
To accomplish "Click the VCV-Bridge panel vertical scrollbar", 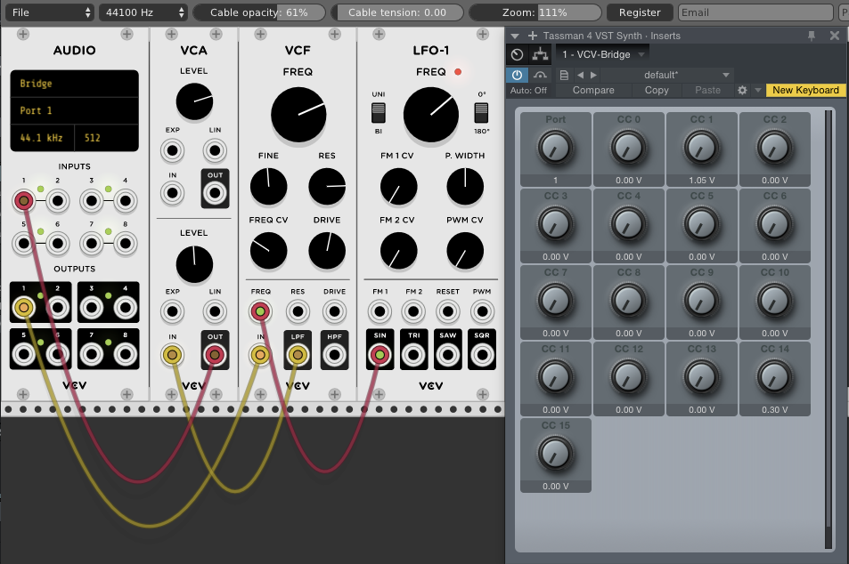I will click(x=828, y=329).
